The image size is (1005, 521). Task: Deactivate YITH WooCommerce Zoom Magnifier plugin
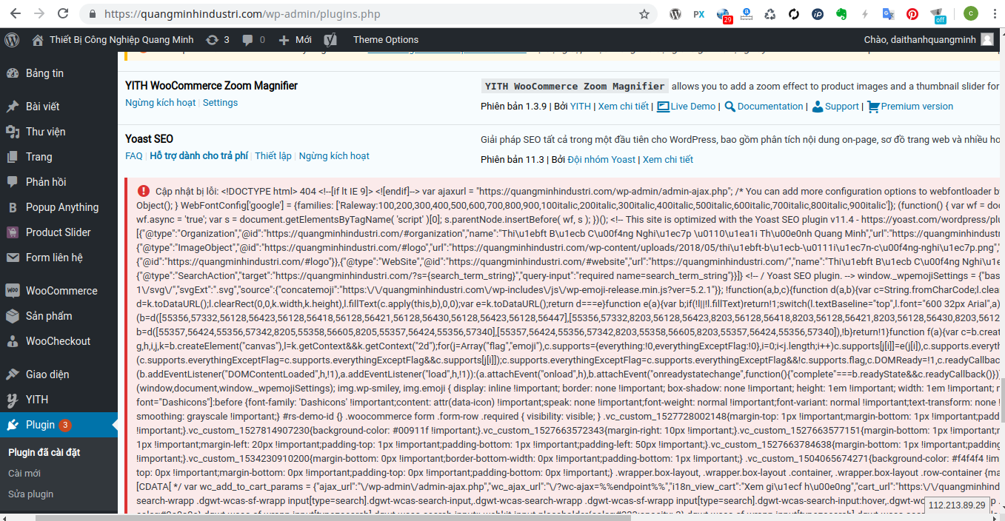(160, 103)
